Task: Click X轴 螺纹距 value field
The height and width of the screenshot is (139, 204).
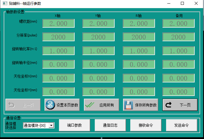Action: (58, 23)
